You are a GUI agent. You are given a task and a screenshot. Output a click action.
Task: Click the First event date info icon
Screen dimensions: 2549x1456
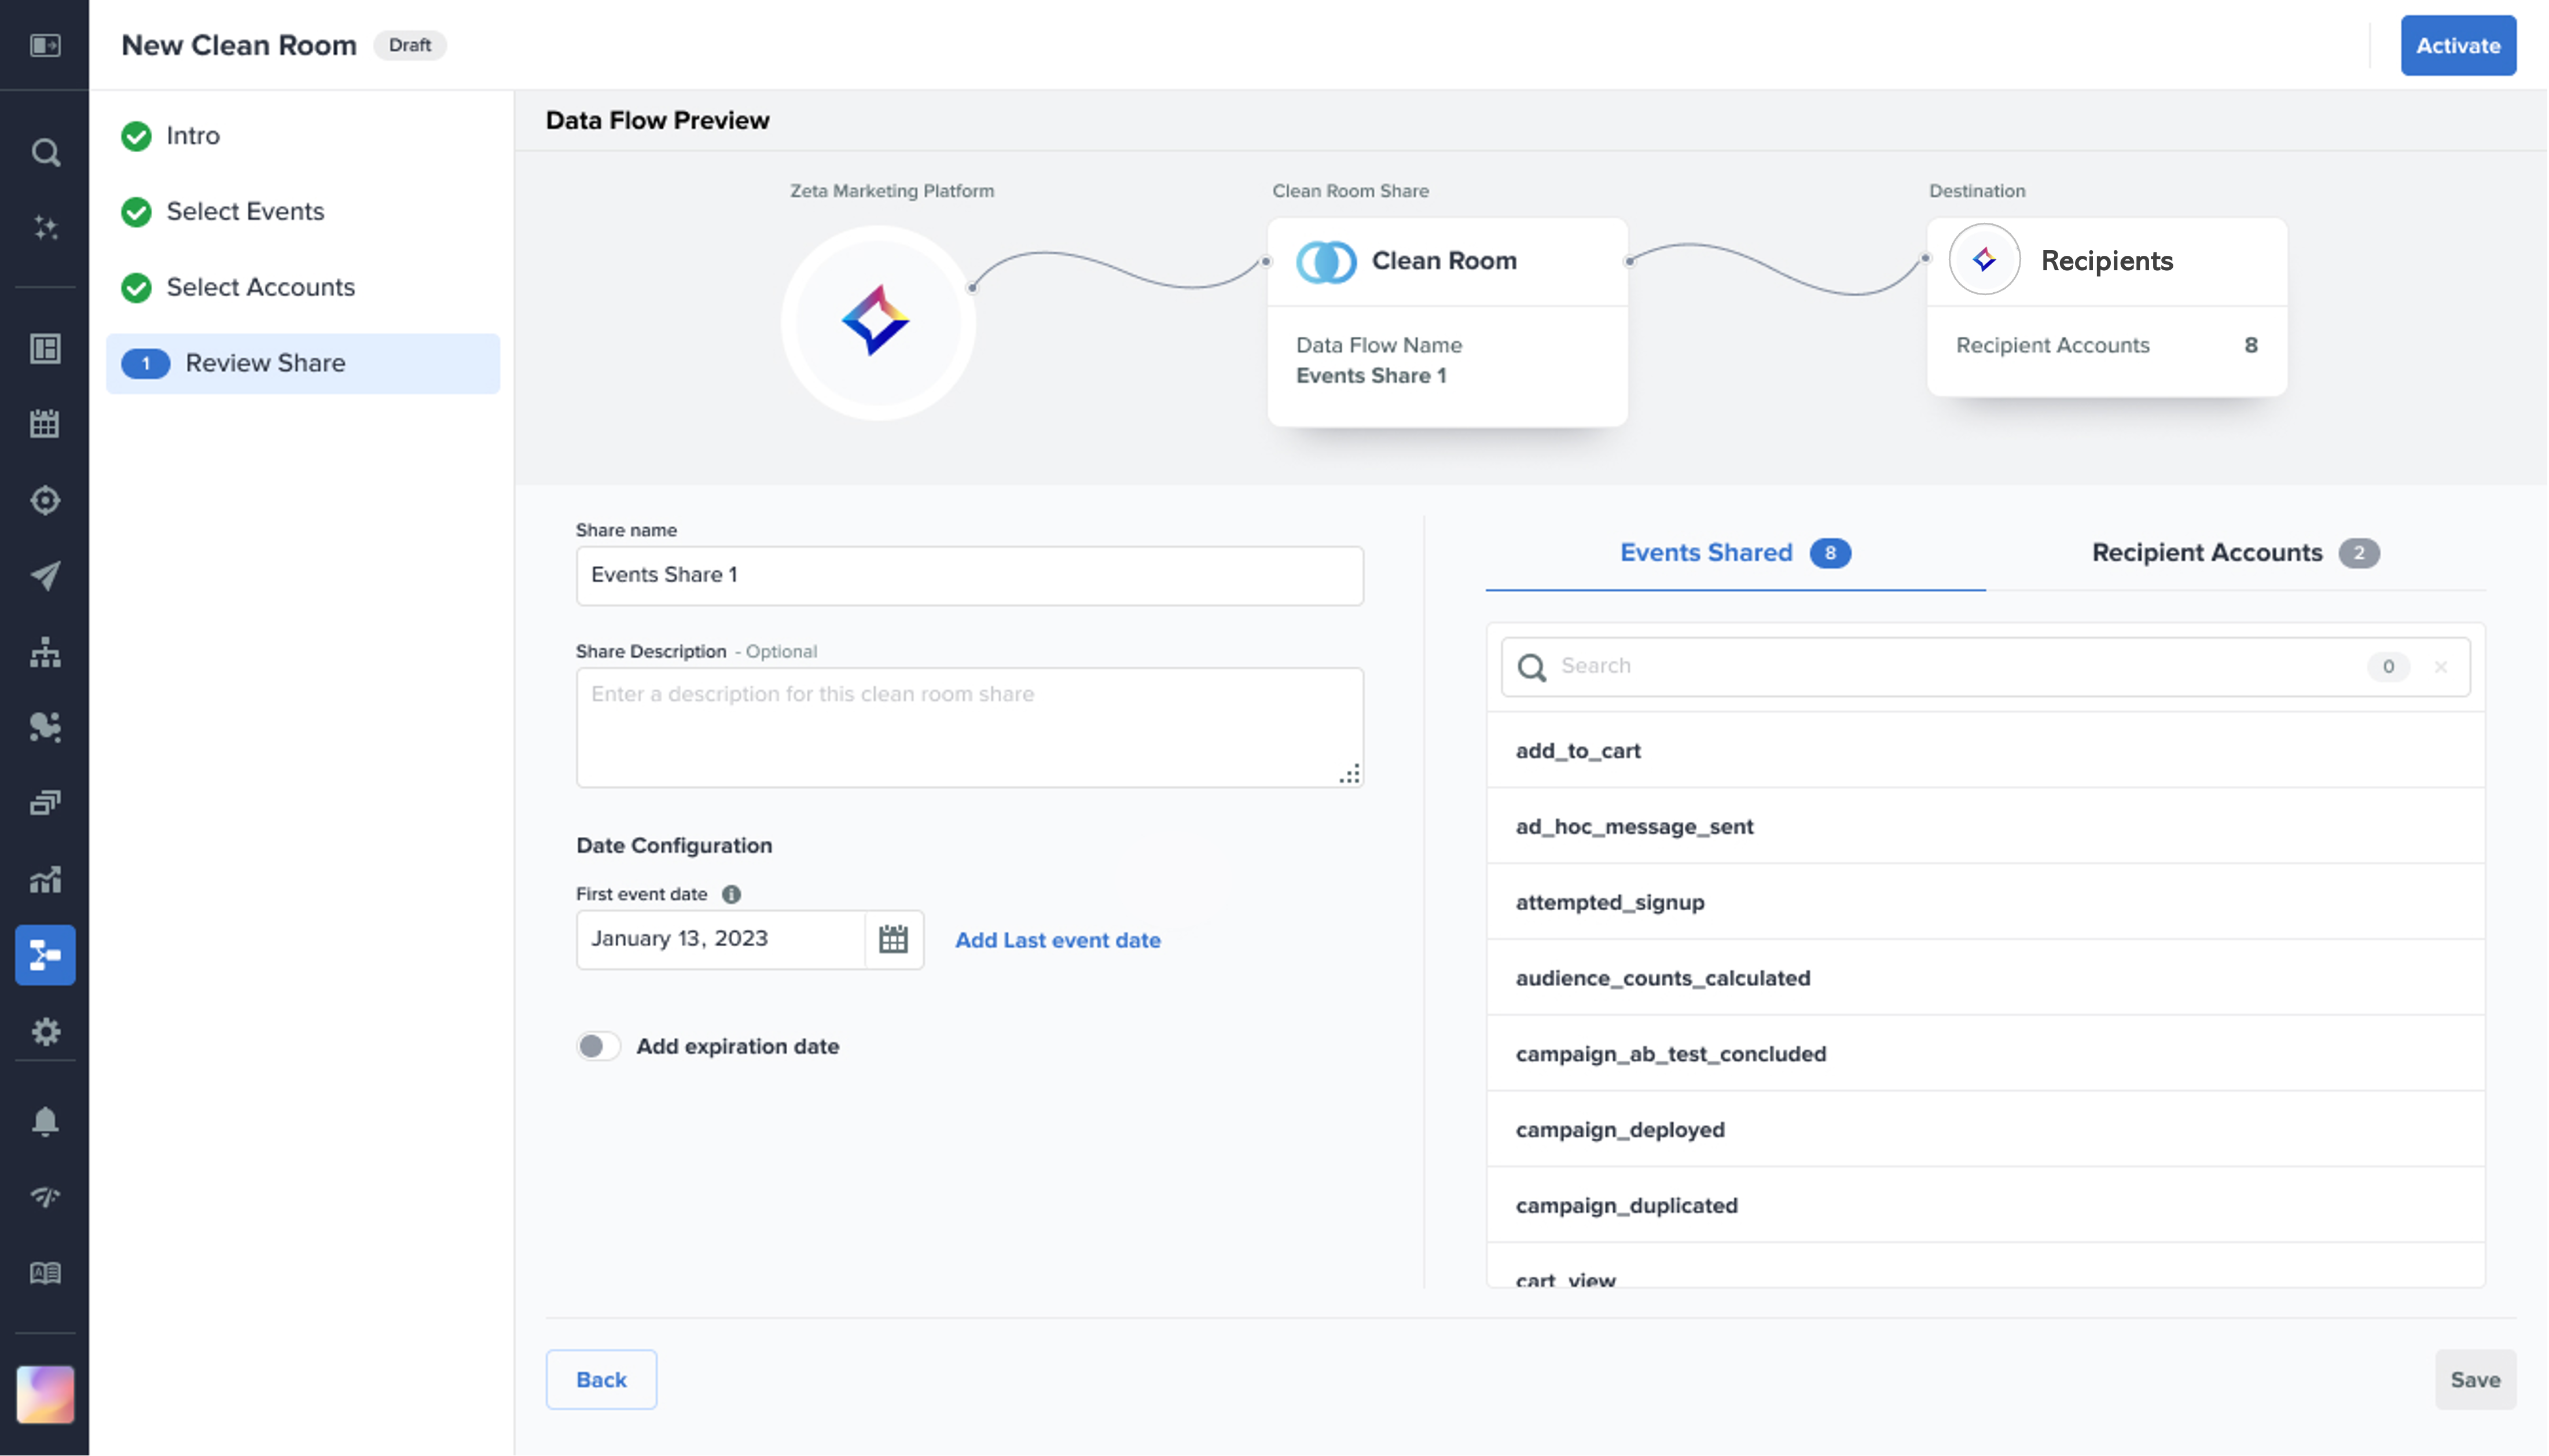pos(731,894)
